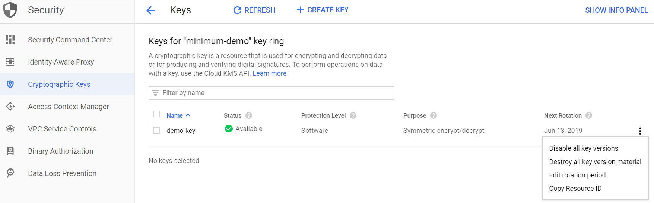Toggle the select-all keys checkbox

tap(156, 114)
